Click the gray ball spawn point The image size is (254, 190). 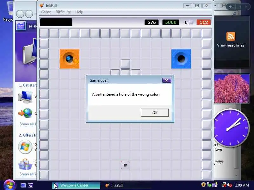[x=125, y=165]
